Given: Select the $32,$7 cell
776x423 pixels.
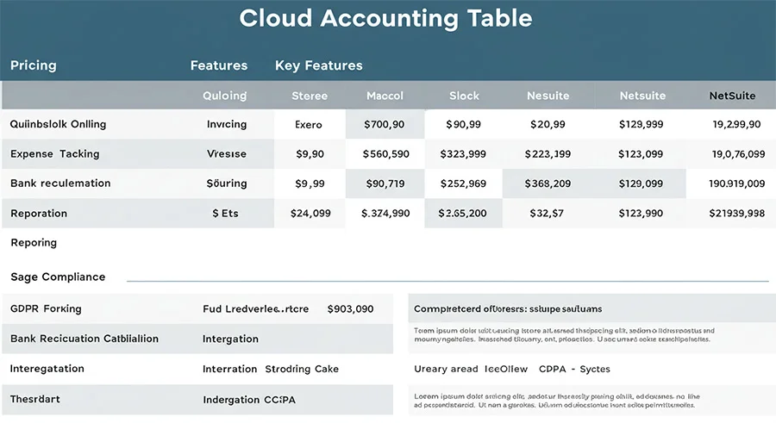Looking at the screenshot, I should (547, 214).
